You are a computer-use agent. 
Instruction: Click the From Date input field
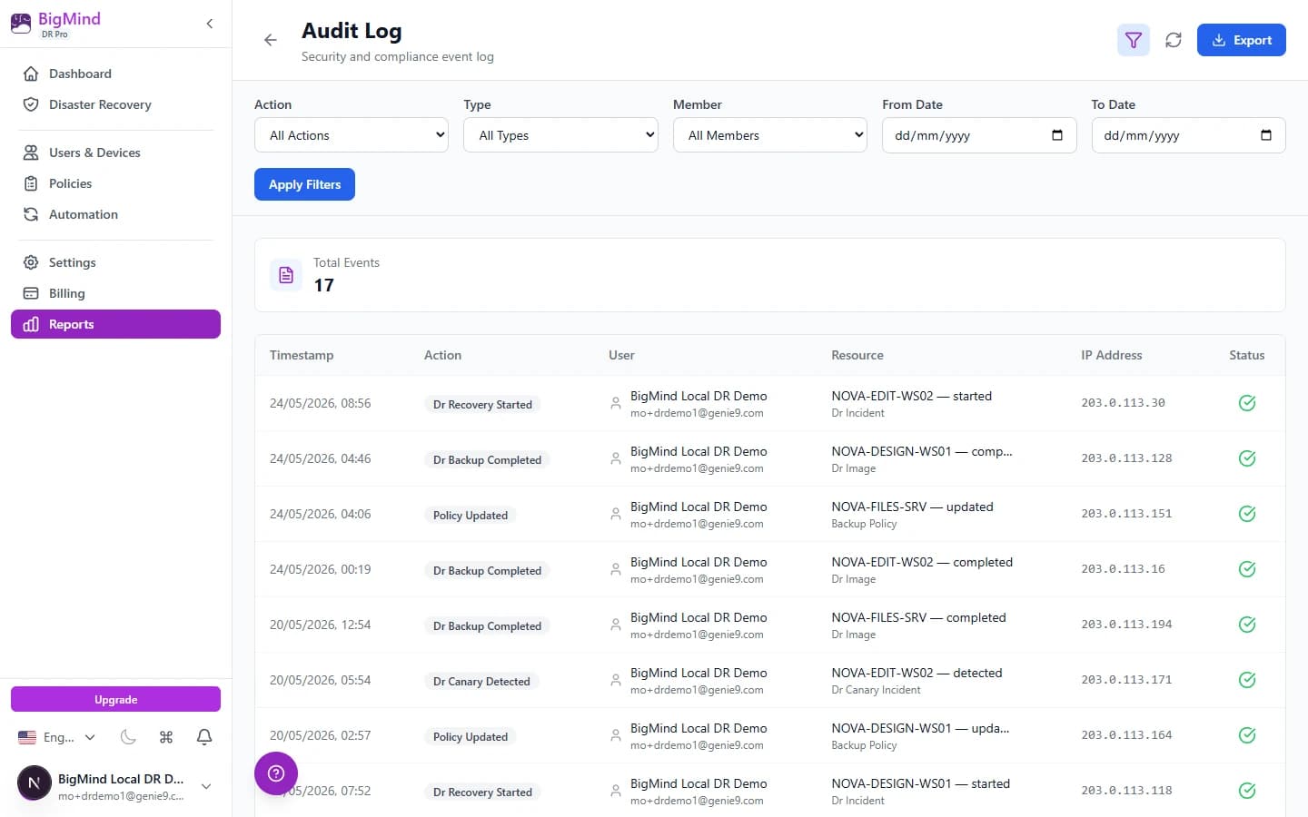979,135
